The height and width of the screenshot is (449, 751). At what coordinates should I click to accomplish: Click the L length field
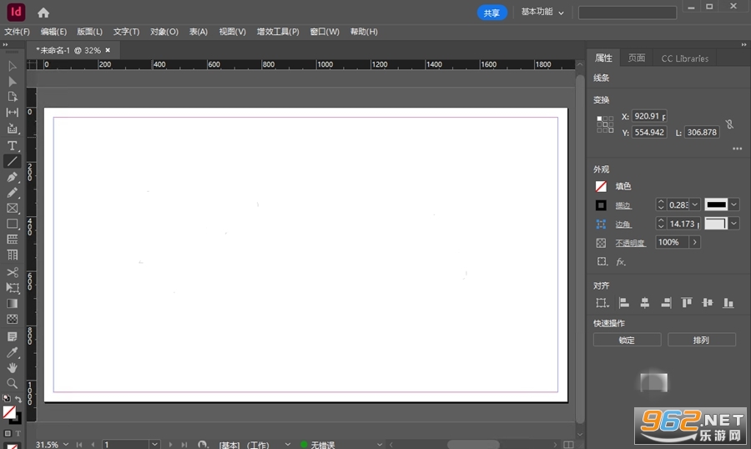(x=702, y=132)
